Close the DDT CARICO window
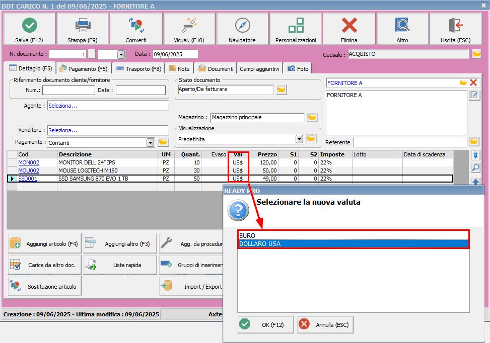This screenshot has height=343, width=490. pos(483,6)
